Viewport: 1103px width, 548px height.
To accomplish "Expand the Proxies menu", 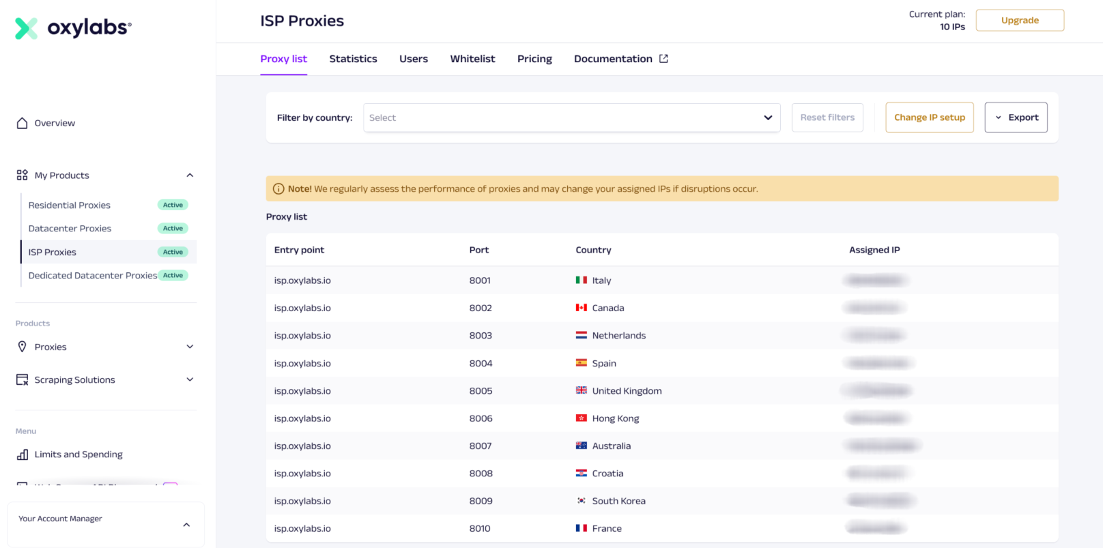I will tap(190, 347).
